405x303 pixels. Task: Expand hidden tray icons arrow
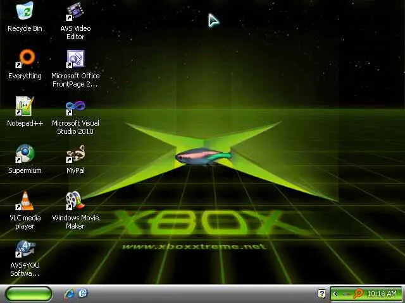click(x=335, y=294)
